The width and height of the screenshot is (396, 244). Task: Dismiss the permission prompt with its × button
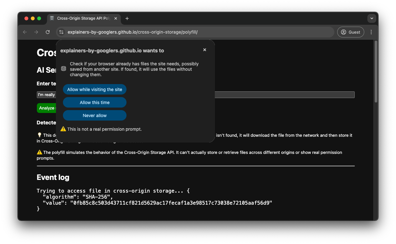point(204,50)
